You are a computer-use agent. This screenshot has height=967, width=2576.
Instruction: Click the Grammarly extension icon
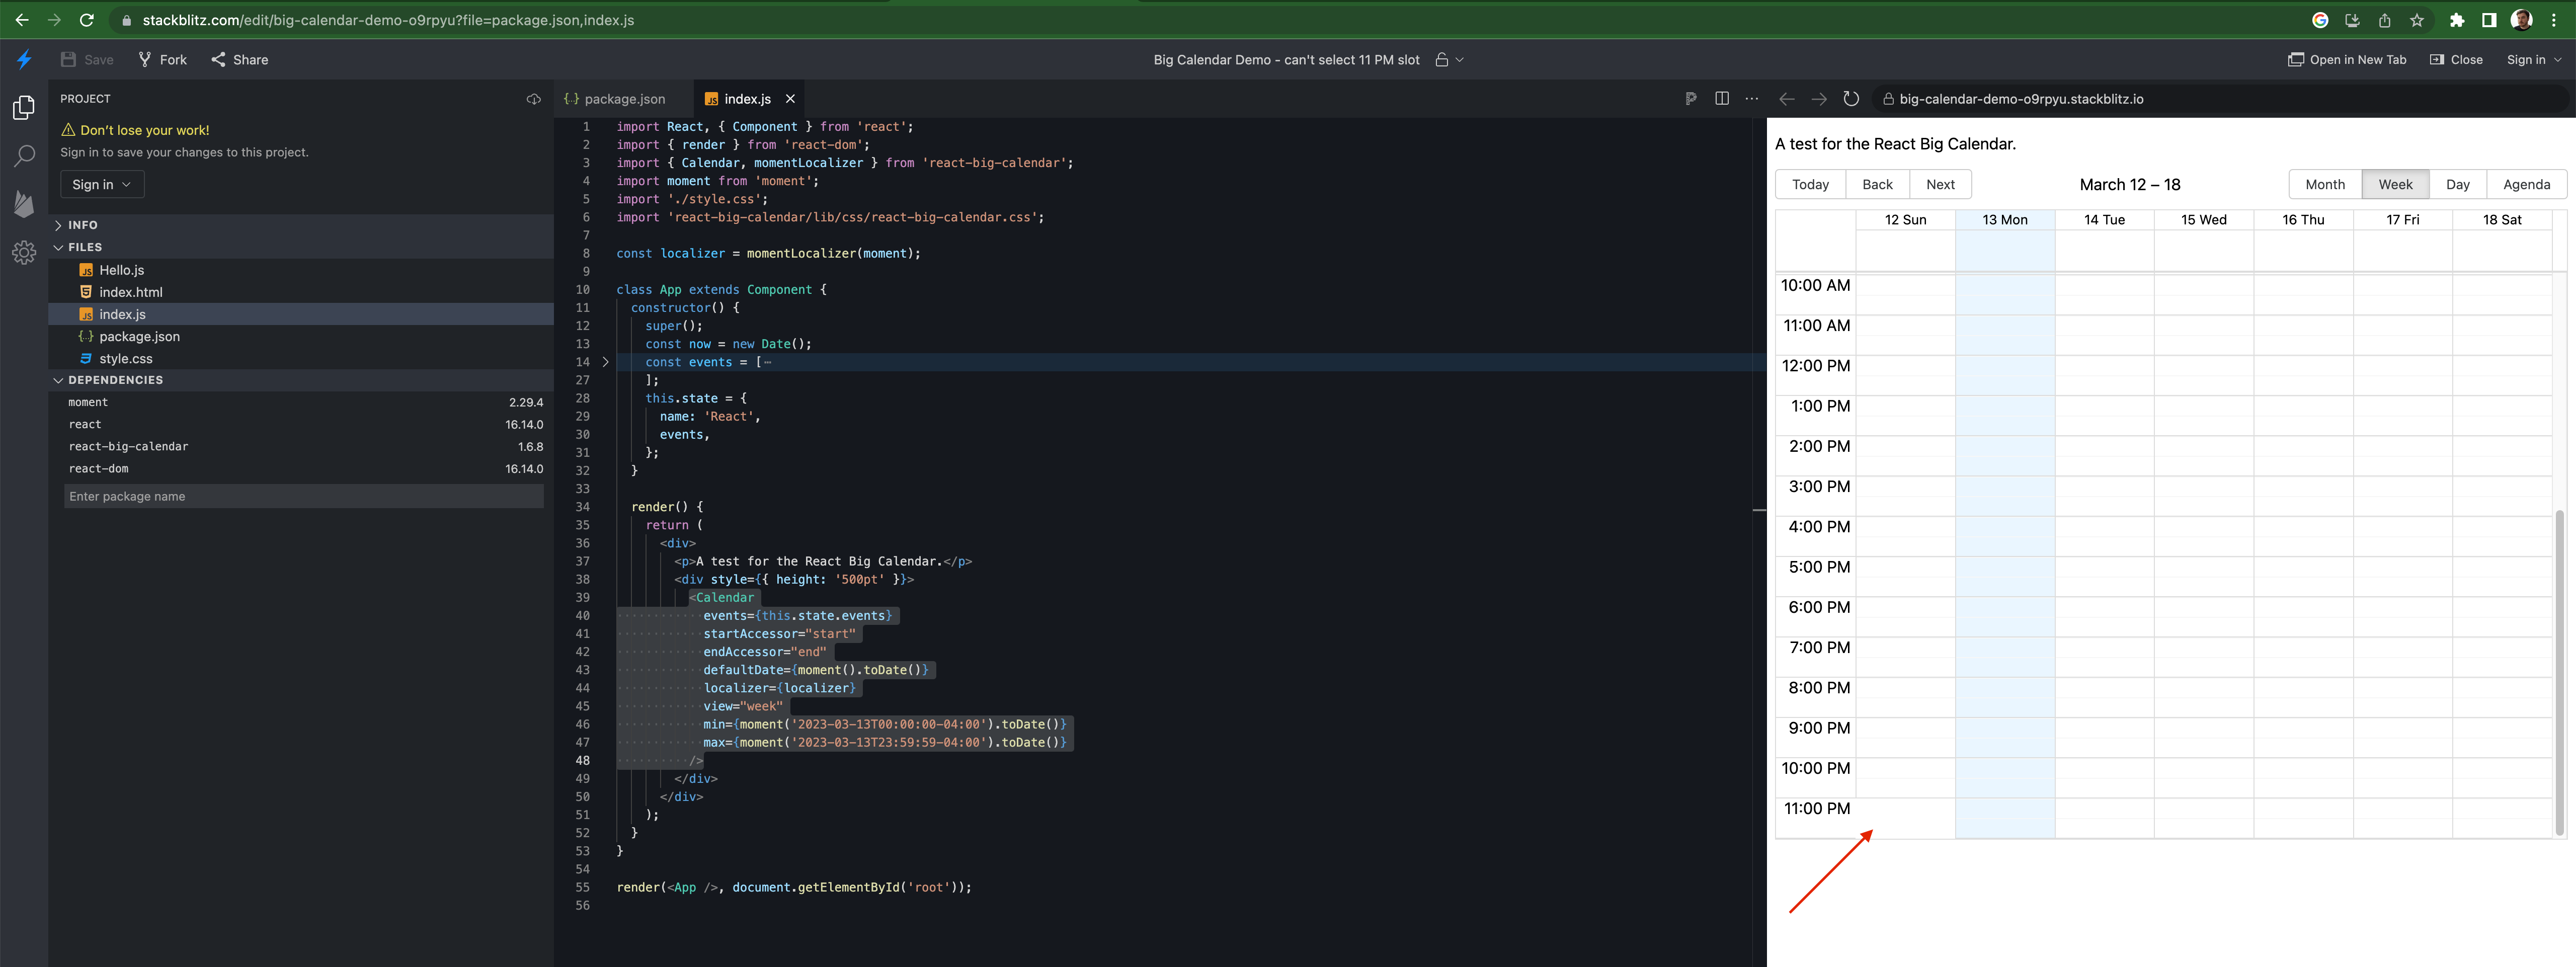coord(2321,19)
